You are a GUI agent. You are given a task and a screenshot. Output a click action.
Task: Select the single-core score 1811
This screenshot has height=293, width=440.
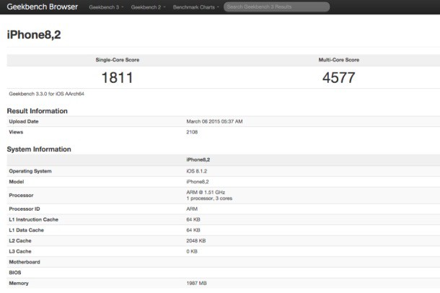(117, 78)
